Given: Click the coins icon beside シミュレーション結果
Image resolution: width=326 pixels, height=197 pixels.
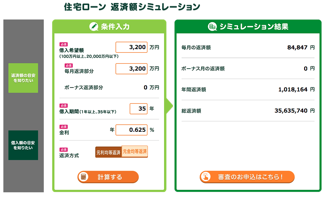Looking at the screenshot, I should click(212, 27).
